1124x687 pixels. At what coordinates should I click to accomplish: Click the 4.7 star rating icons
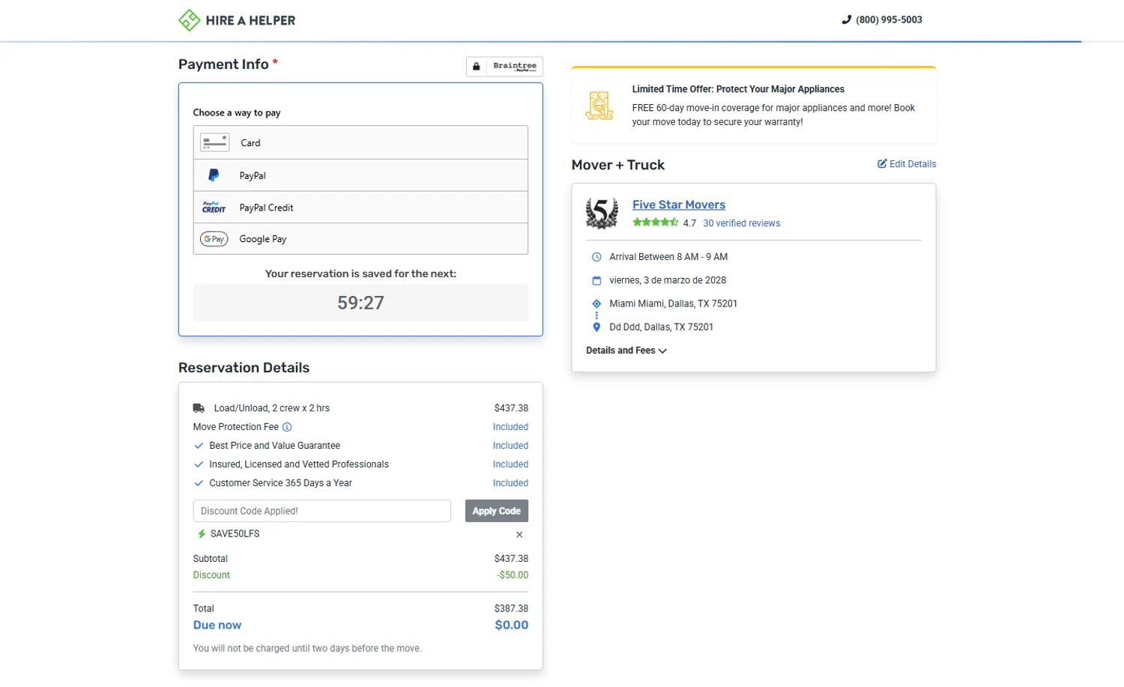point(655,223)
